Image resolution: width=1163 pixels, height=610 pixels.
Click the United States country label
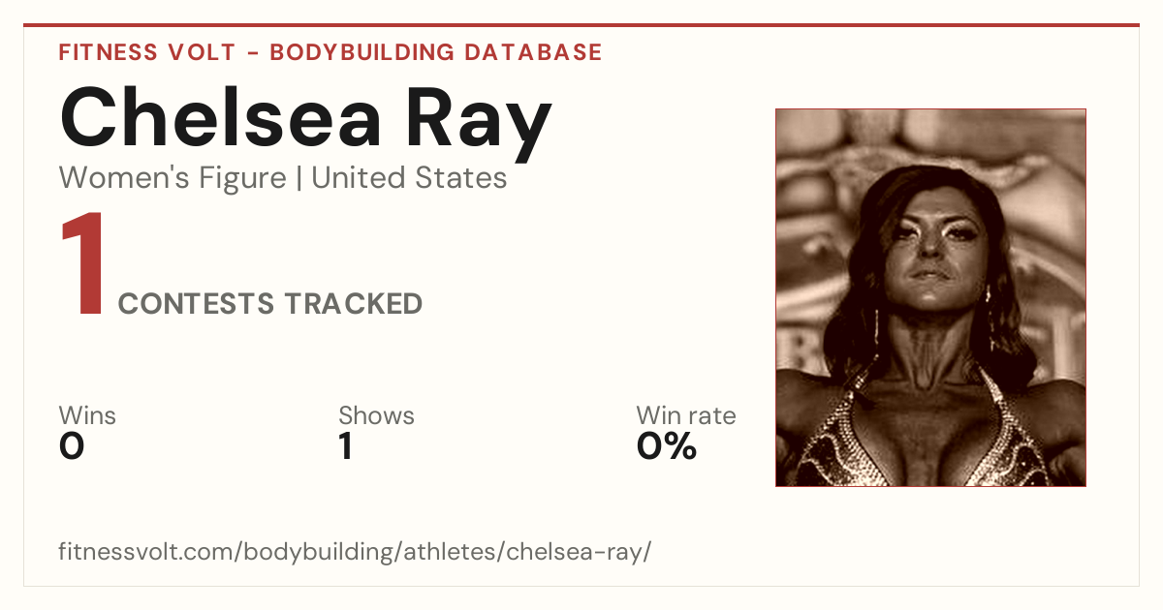pos(409,178)
